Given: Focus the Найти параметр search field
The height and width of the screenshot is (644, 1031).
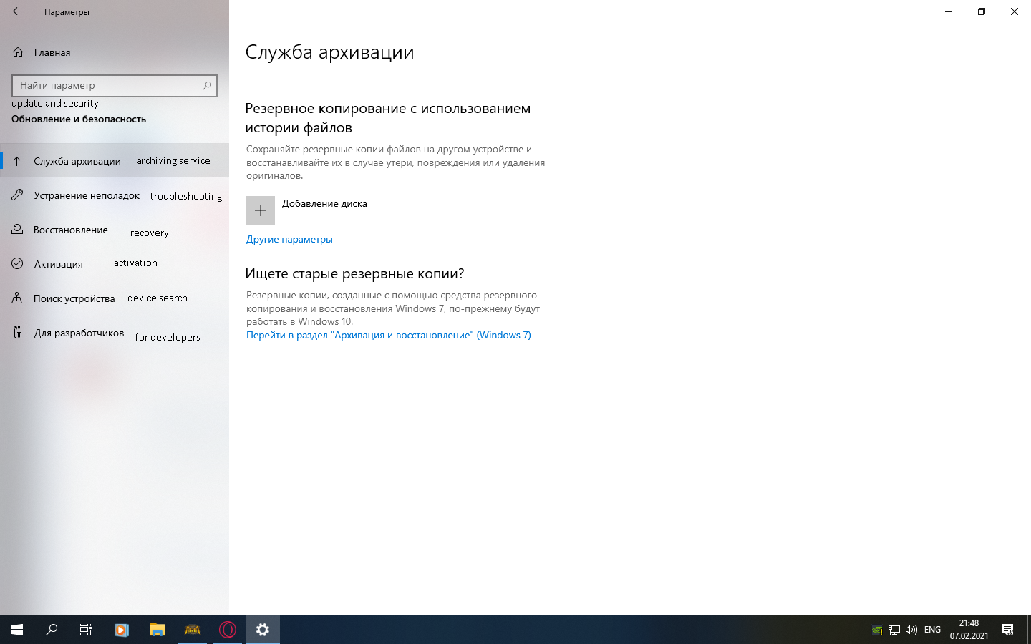Looking at the screenshot, I should pos(115,86).
